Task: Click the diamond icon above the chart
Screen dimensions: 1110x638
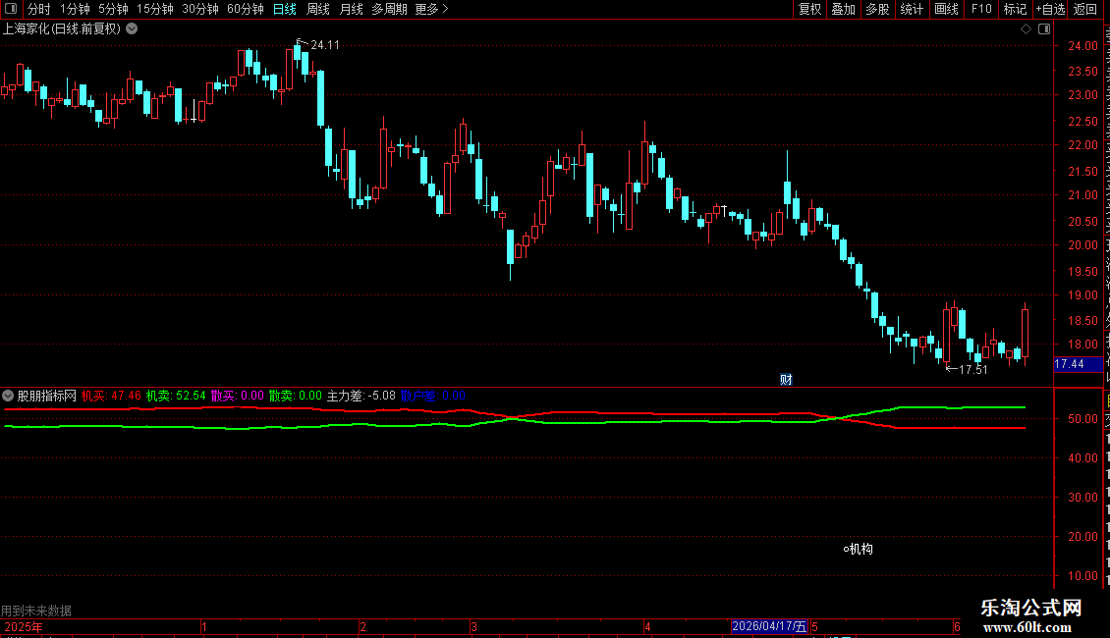Action: click(x=1026, y=29)
